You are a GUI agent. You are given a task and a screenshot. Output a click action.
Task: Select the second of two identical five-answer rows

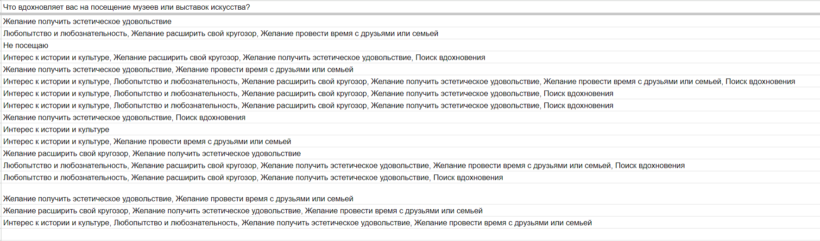(x=410, y=105)
